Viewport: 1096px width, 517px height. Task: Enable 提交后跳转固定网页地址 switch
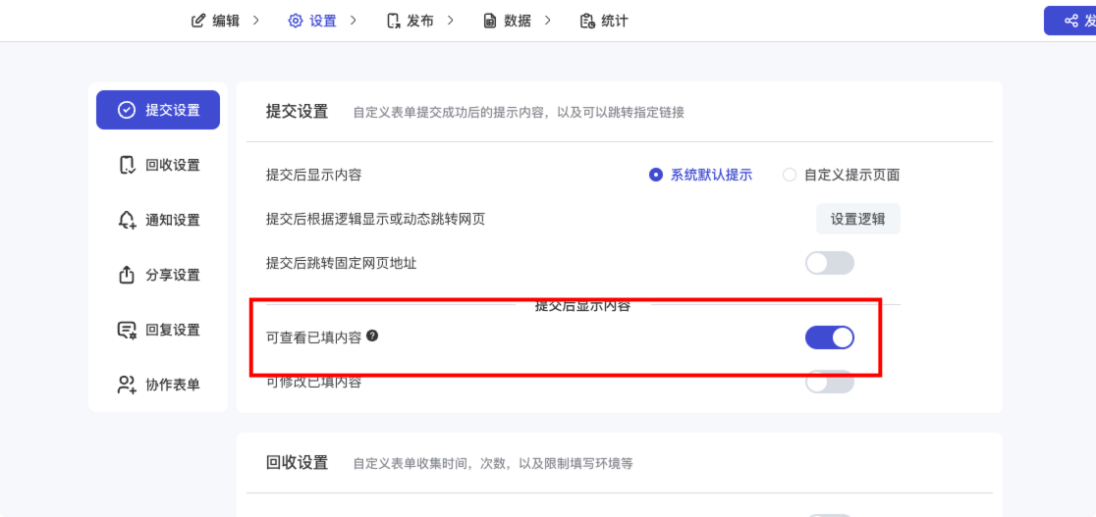pyautogui.click(x=830, y=263)
